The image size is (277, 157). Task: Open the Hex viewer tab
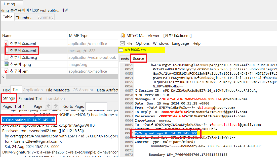6,90
